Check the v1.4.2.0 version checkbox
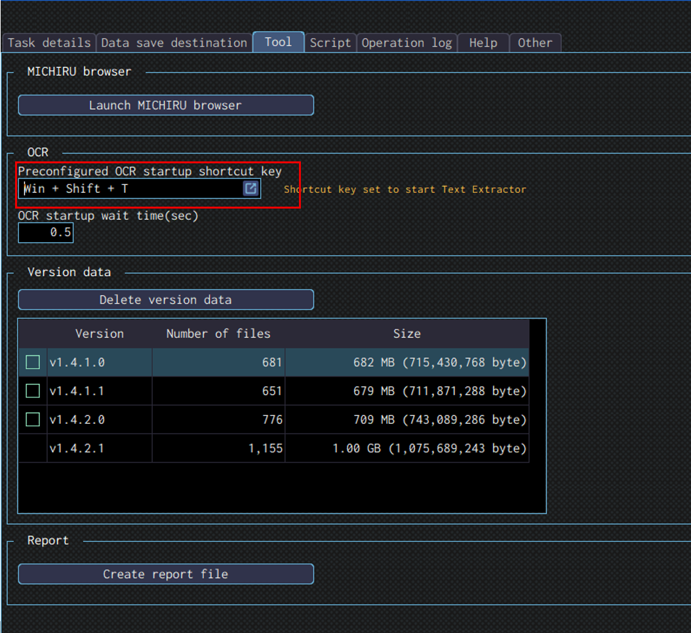 click(33, 420)
